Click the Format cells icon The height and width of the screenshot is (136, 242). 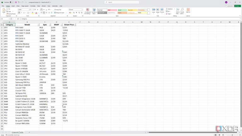162,9
